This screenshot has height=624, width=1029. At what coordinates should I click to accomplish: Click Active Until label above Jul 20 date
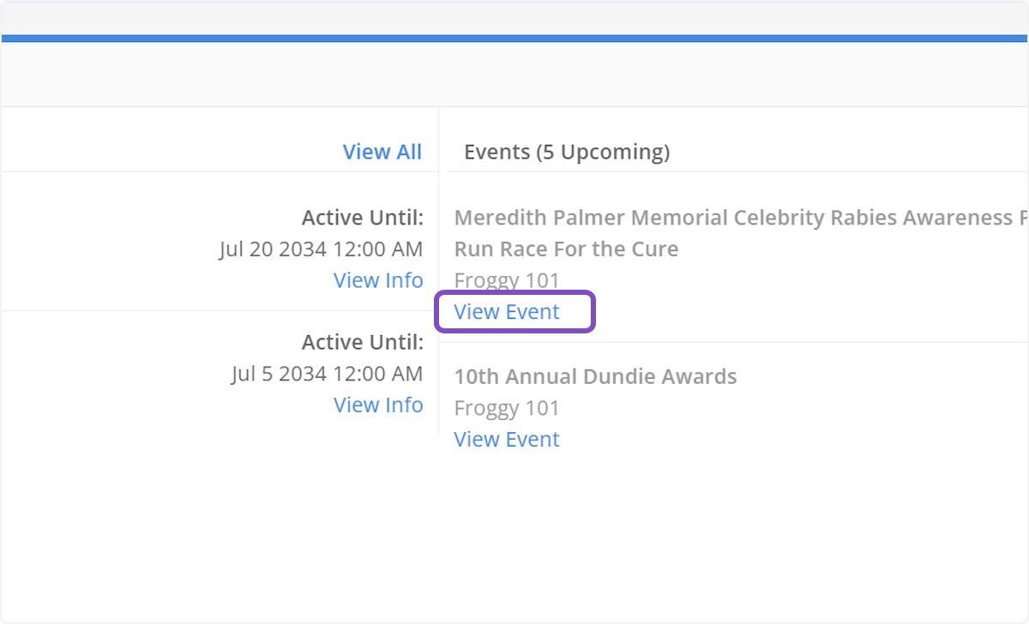click(x=363, y=218)
